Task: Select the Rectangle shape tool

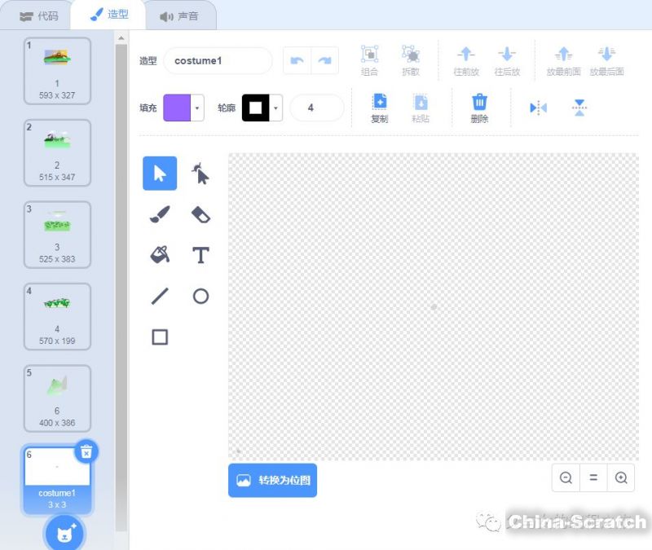Action: pyautogui.click(x=160, y=337)
